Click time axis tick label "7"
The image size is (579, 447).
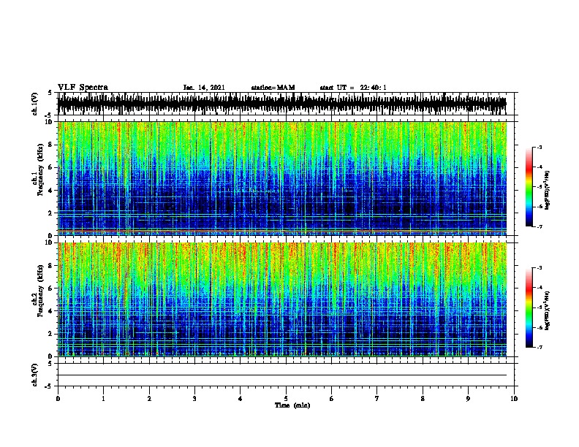point(377,398)
